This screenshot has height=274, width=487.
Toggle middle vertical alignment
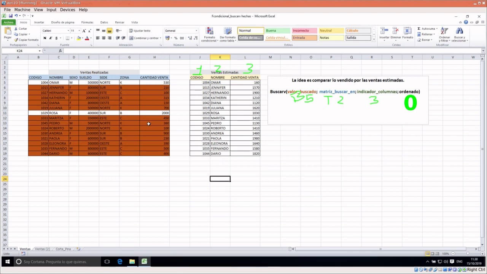point(103,31)
